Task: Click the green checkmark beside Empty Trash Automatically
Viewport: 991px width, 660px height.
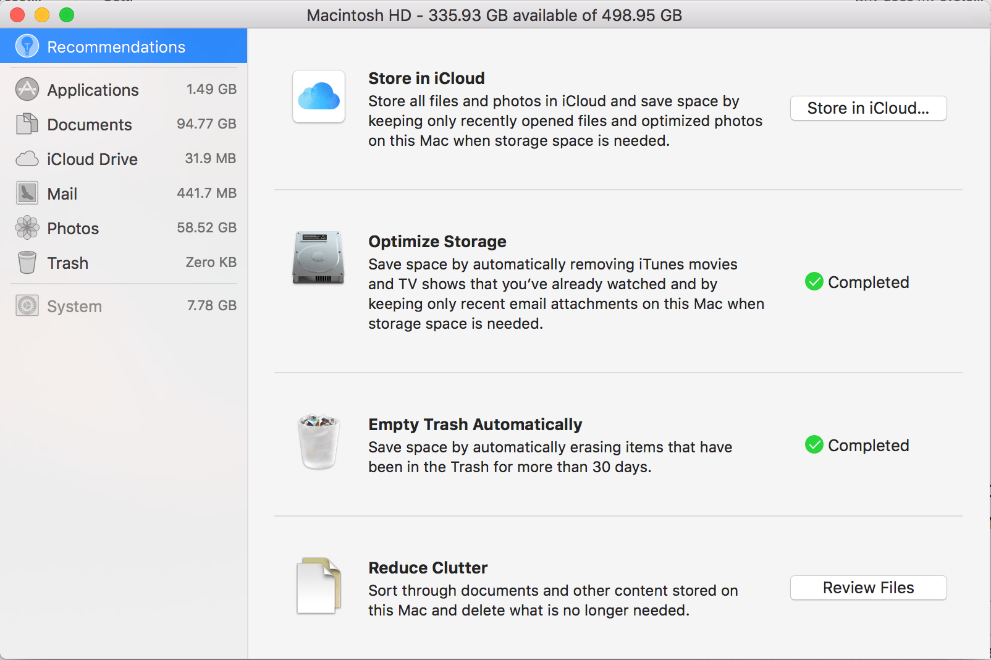Action: pyautogui.click(x=814, y=445)
